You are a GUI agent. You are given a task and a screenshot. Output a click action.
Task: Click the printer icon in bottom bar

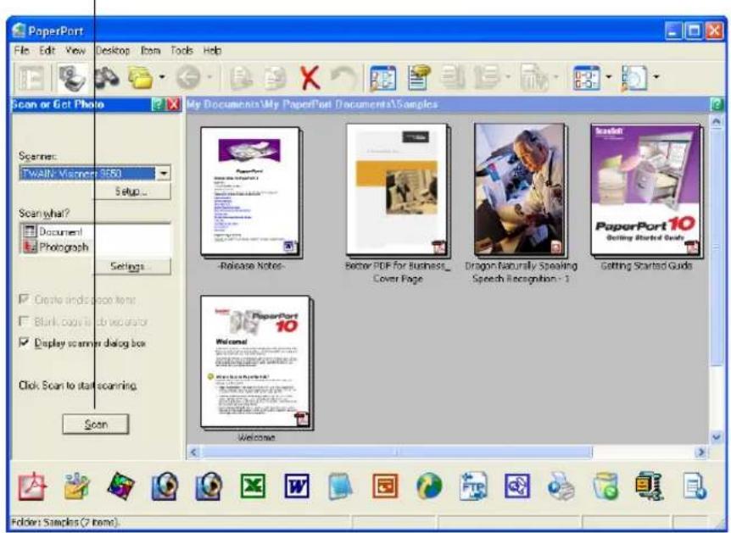[561, 486]
